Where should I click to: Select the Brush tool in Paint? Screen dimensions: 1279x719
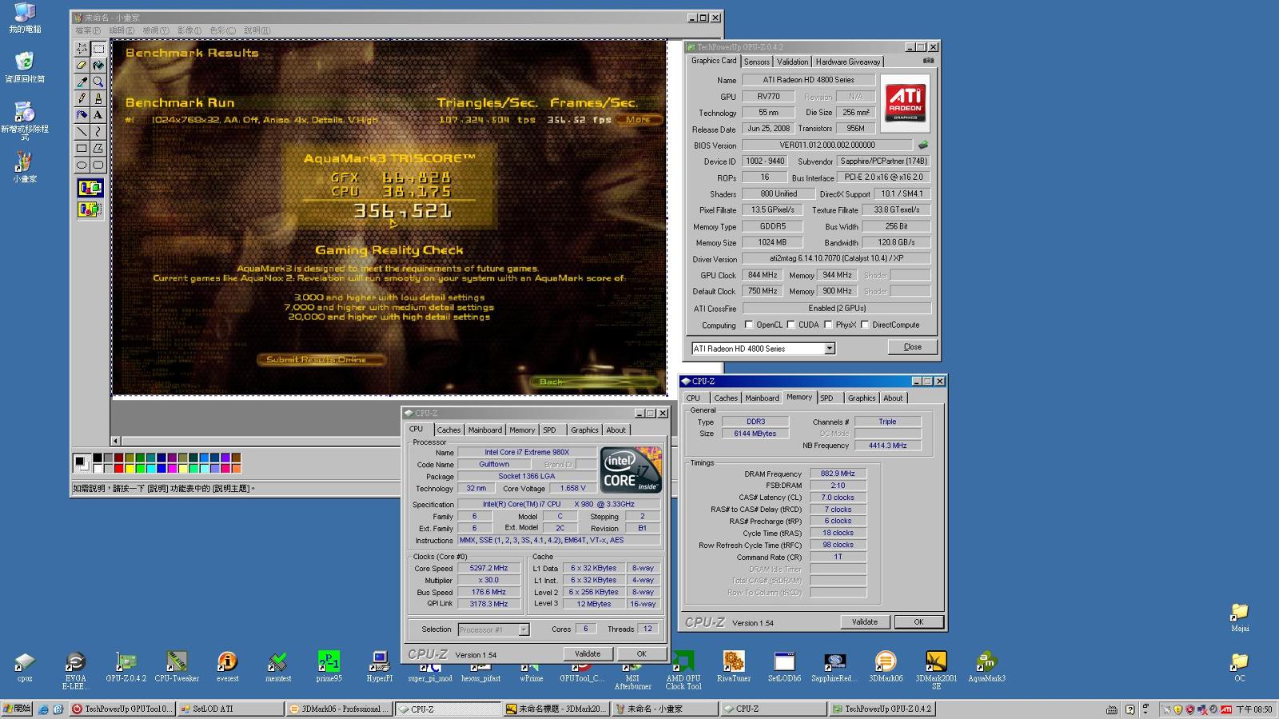[x=98, y=98]
